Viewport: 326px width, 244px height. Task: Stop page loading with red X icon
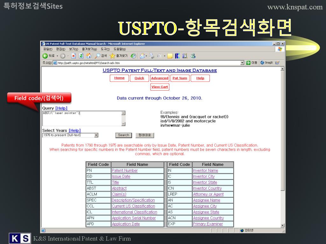click(74, 56)
